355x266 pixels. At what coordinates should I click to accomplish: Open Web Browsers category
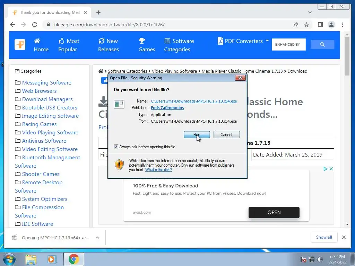point(40,91)
